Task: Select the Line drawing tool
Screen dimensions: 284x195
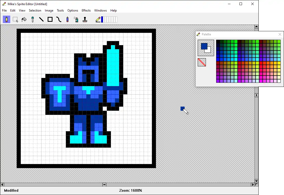Action: click(x=41, y=19)
